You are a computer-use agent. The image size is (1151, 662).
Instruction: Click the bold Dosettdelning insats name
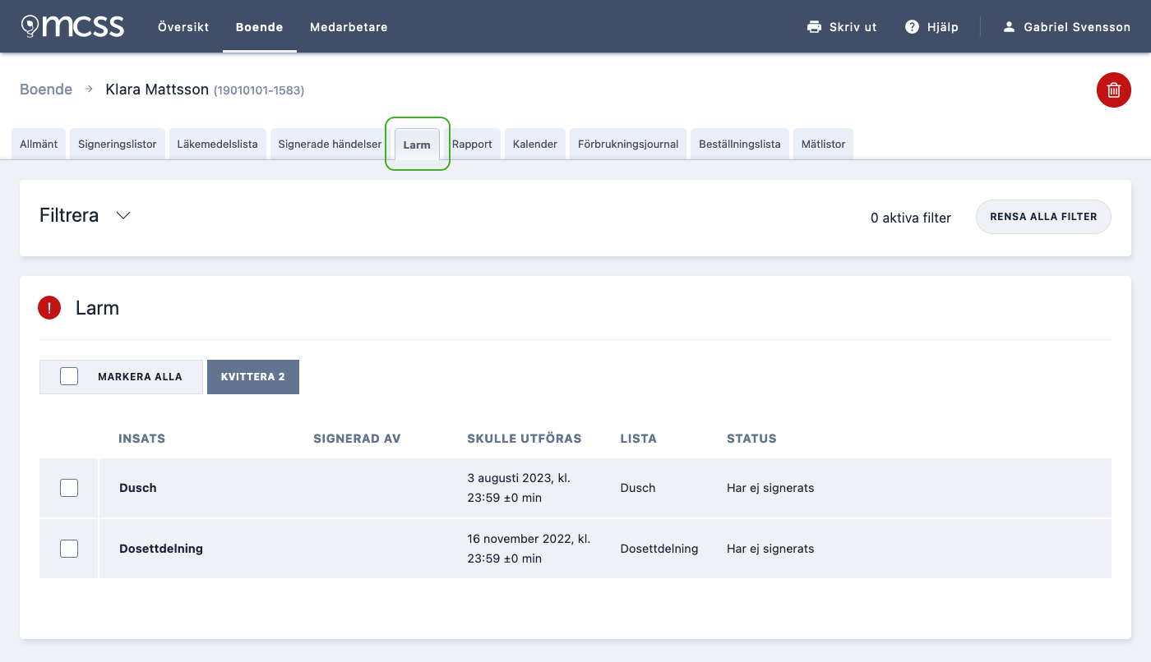tap(161, 549)
